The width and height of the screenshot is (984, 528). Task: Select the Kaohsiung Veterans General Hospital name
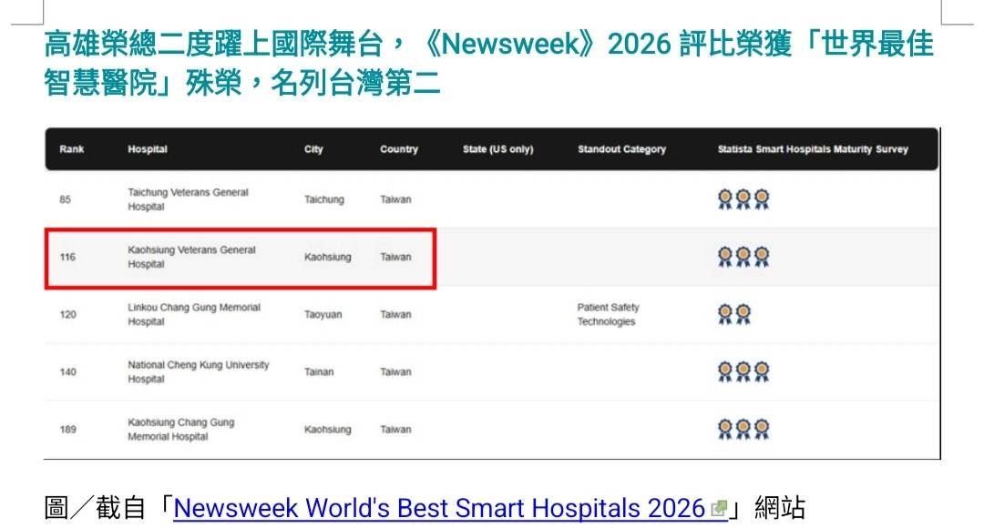click(191, 257)
